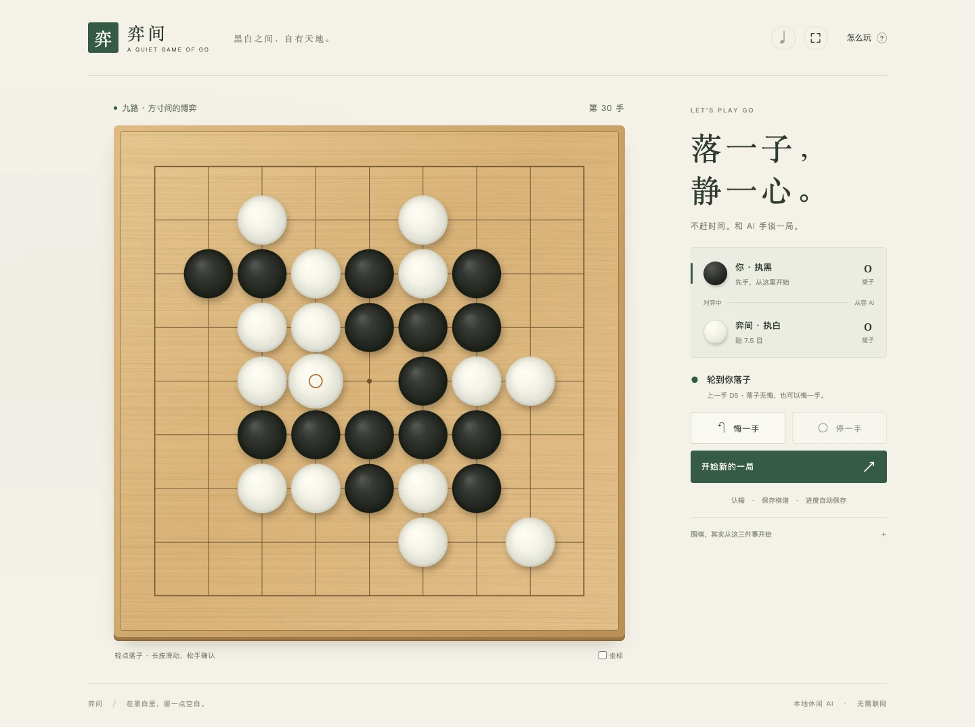Click the tagline 黑白之间，自有天地。

click(284, 39)
